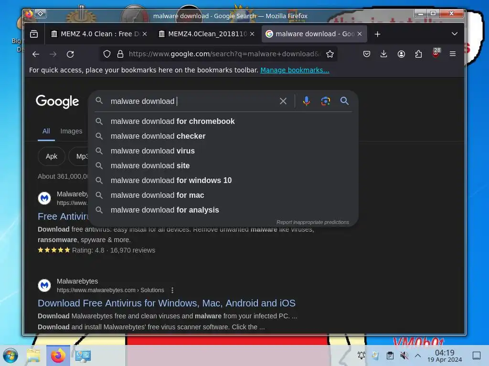The width and height of the screenshot is (489, 366).
Task: Switch to the Images results tab
Action: [x=72, y=131]
